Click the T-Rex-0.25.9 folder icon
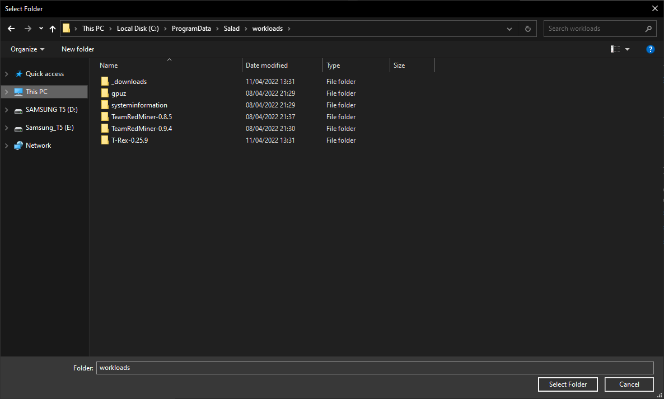 tap(105, 140)
